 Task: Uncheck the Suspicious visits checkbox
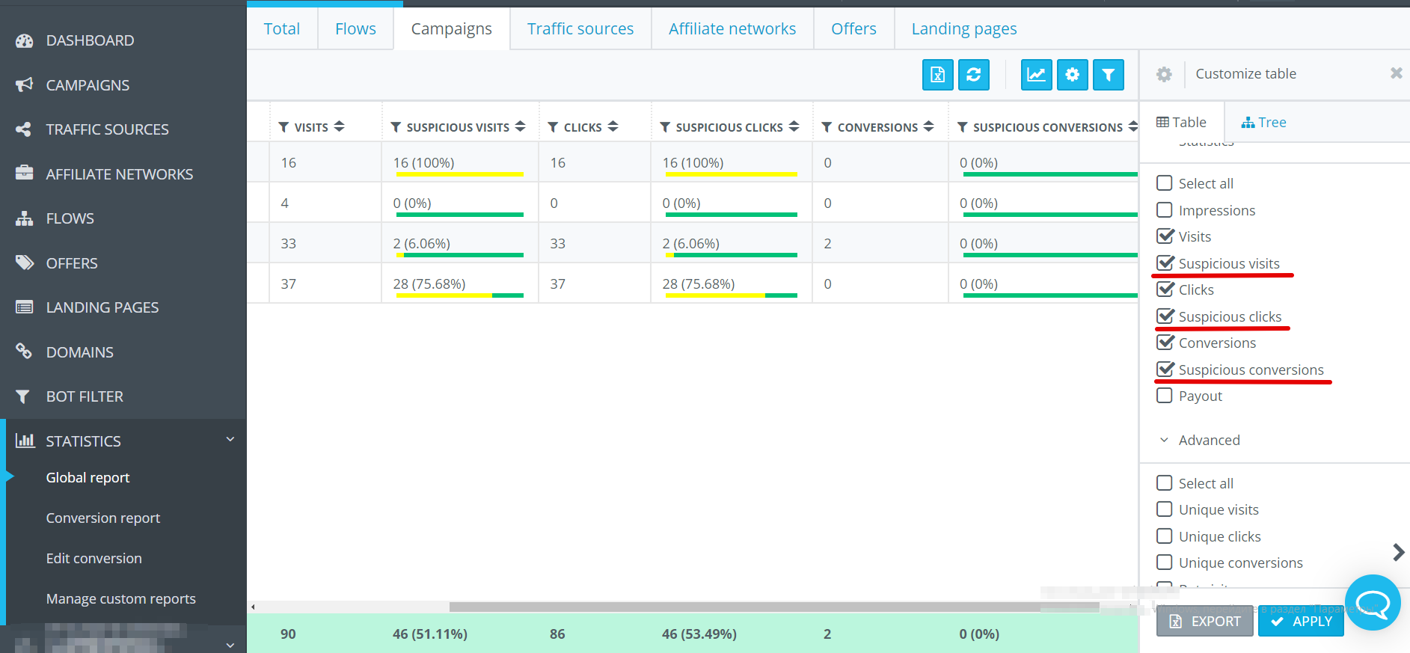[1165, 263]
